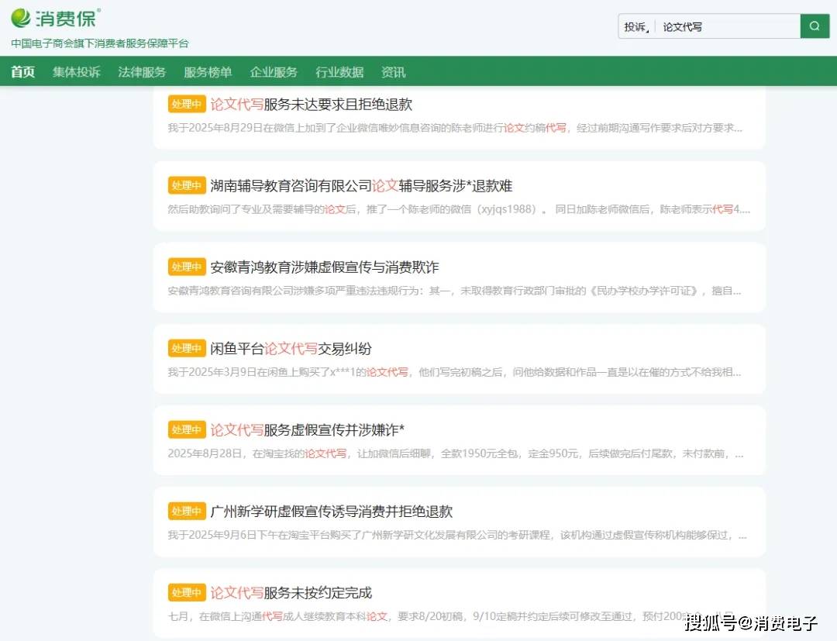Click 处理中 badge on 论文代写服务虚假宣传 complaint

point(187,429)
